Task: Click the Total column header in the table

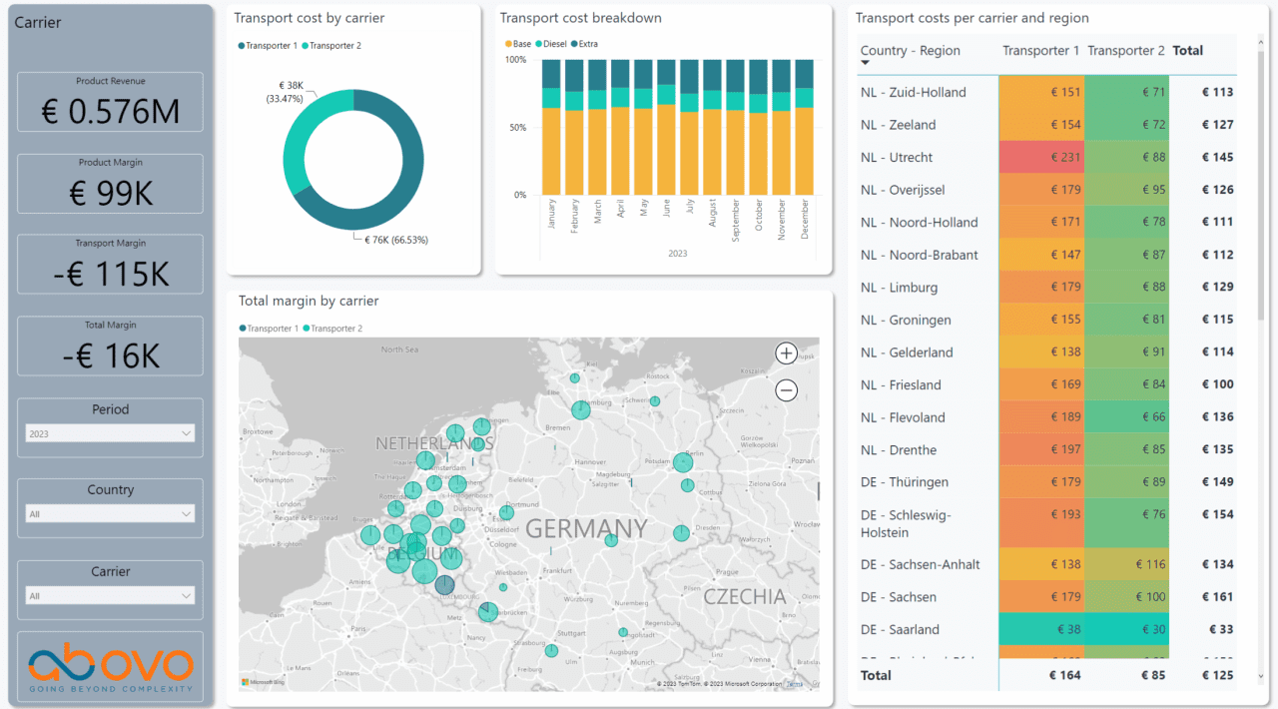Action: [x=1187, y=50]
